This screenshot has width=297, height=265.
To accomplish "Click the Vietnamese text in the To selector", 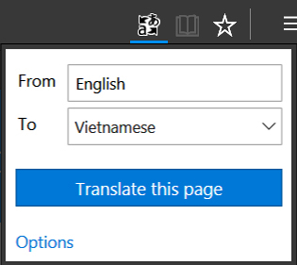I will (115, 127).
